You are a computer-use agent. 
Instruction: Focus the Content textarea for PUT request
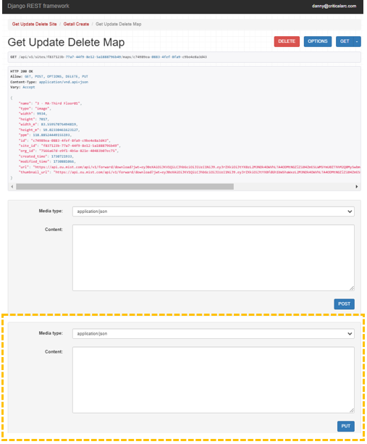214,380
